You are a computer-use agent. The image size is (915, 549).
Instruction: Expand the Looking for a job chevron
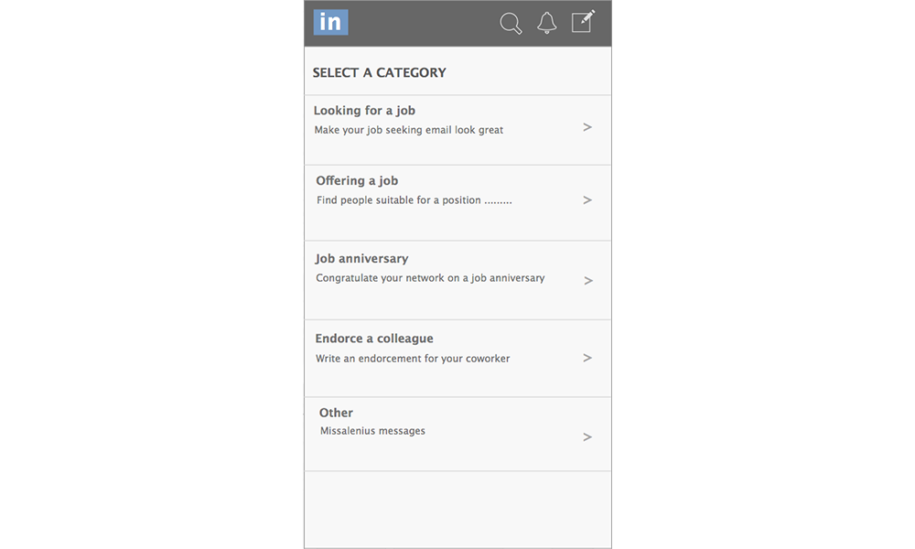pyautogui.click(x=587, y=127)
